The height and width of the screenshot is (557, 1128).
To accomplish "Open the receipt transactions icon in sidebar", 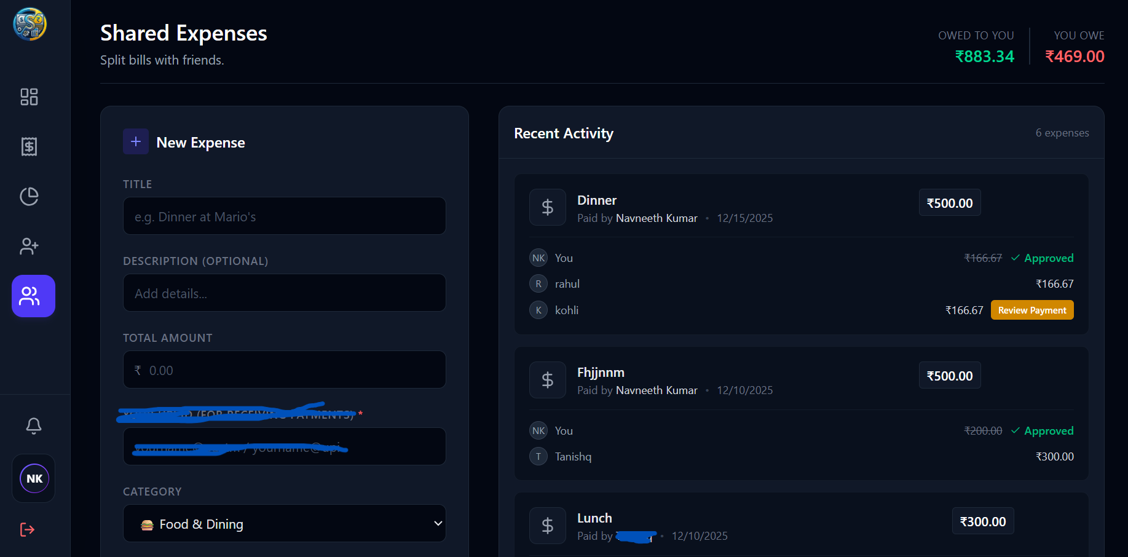I will 29,146.
